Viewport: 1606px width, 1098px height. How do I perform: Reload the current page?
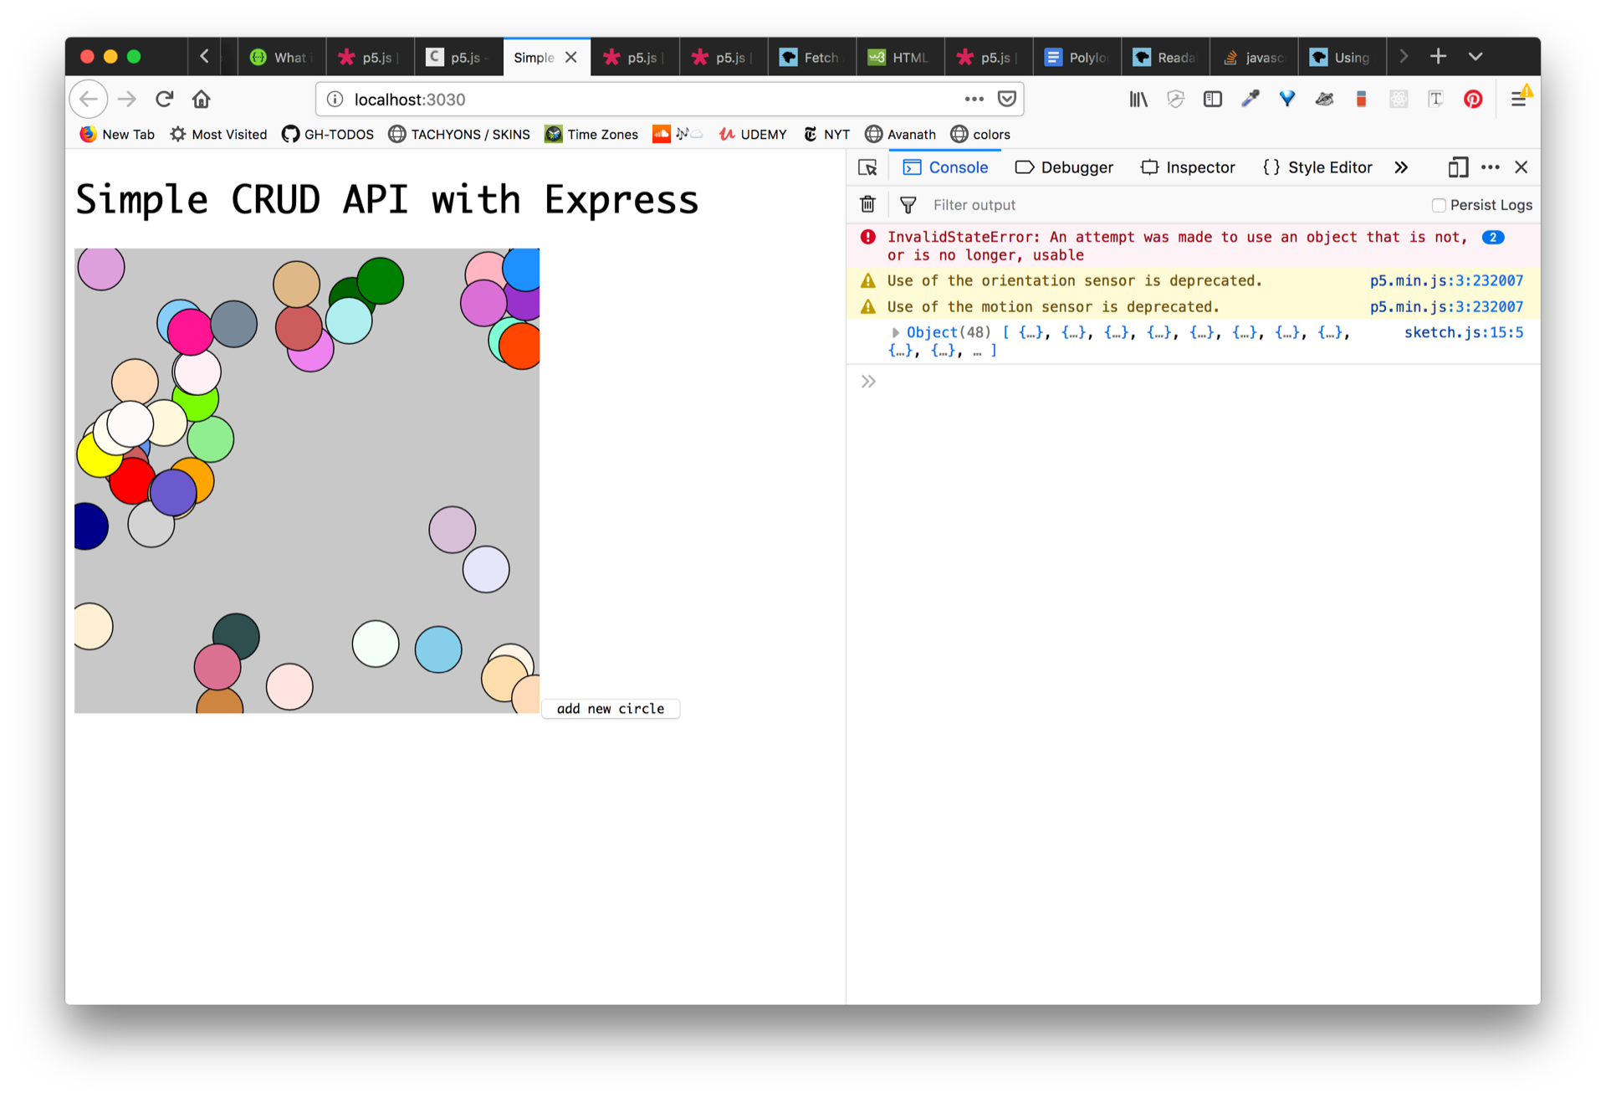click(164, 100)
